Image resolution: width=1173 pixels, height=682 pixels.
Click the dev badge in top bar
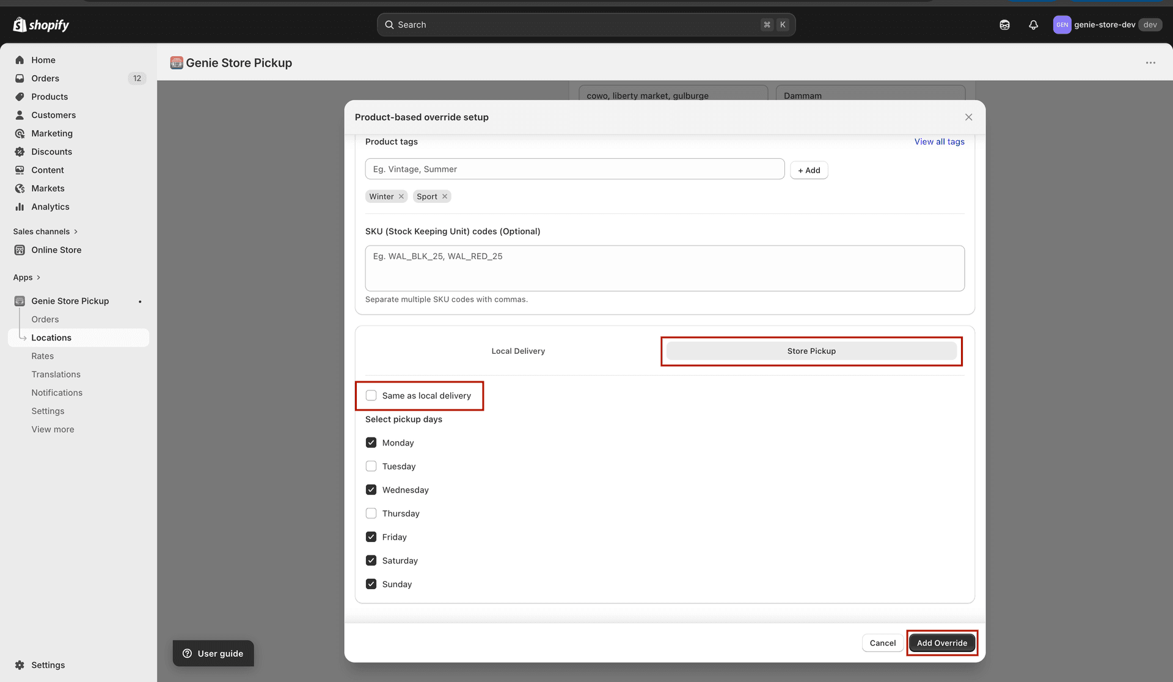click(1150, 25)
